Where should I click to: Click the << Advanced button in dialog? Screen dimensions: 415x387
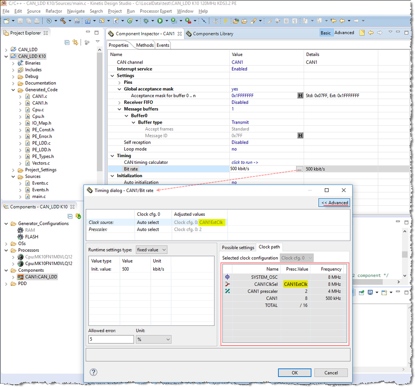pos(334,203)
